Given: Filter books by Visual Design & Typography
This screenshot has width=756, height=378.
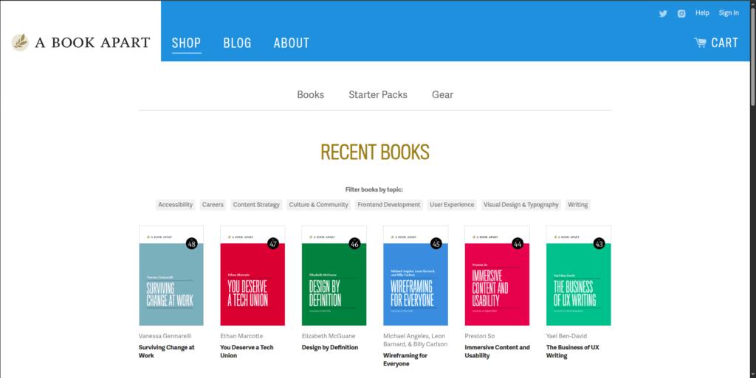Looking at the screenshot, I should point(521,205).
